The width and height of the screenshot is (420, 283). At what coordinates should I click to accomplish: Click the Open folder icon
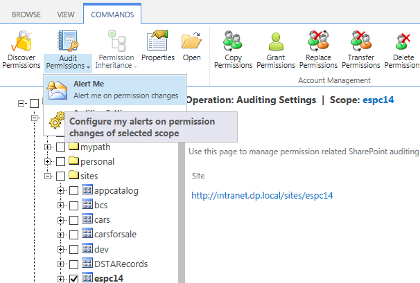(x=191, y=40)
